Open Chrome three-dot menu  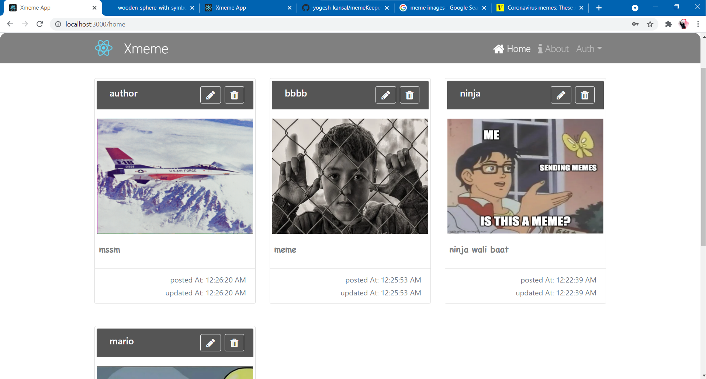click(x=698, y=24)
